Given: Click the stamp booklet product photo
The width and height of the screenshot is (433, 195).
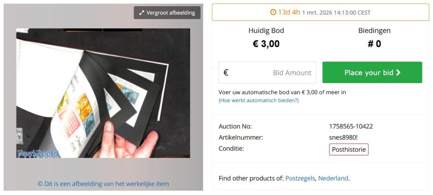Looking at the screenshot, I should 103,93.
